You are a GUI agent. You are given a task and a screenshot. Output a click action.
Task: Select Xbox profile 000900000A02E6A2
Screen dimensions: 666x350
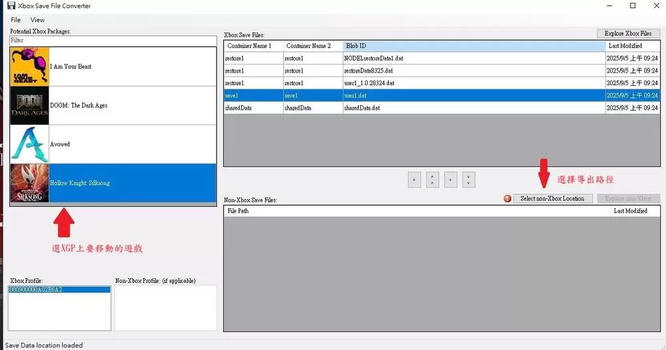[x=59, y=290]
